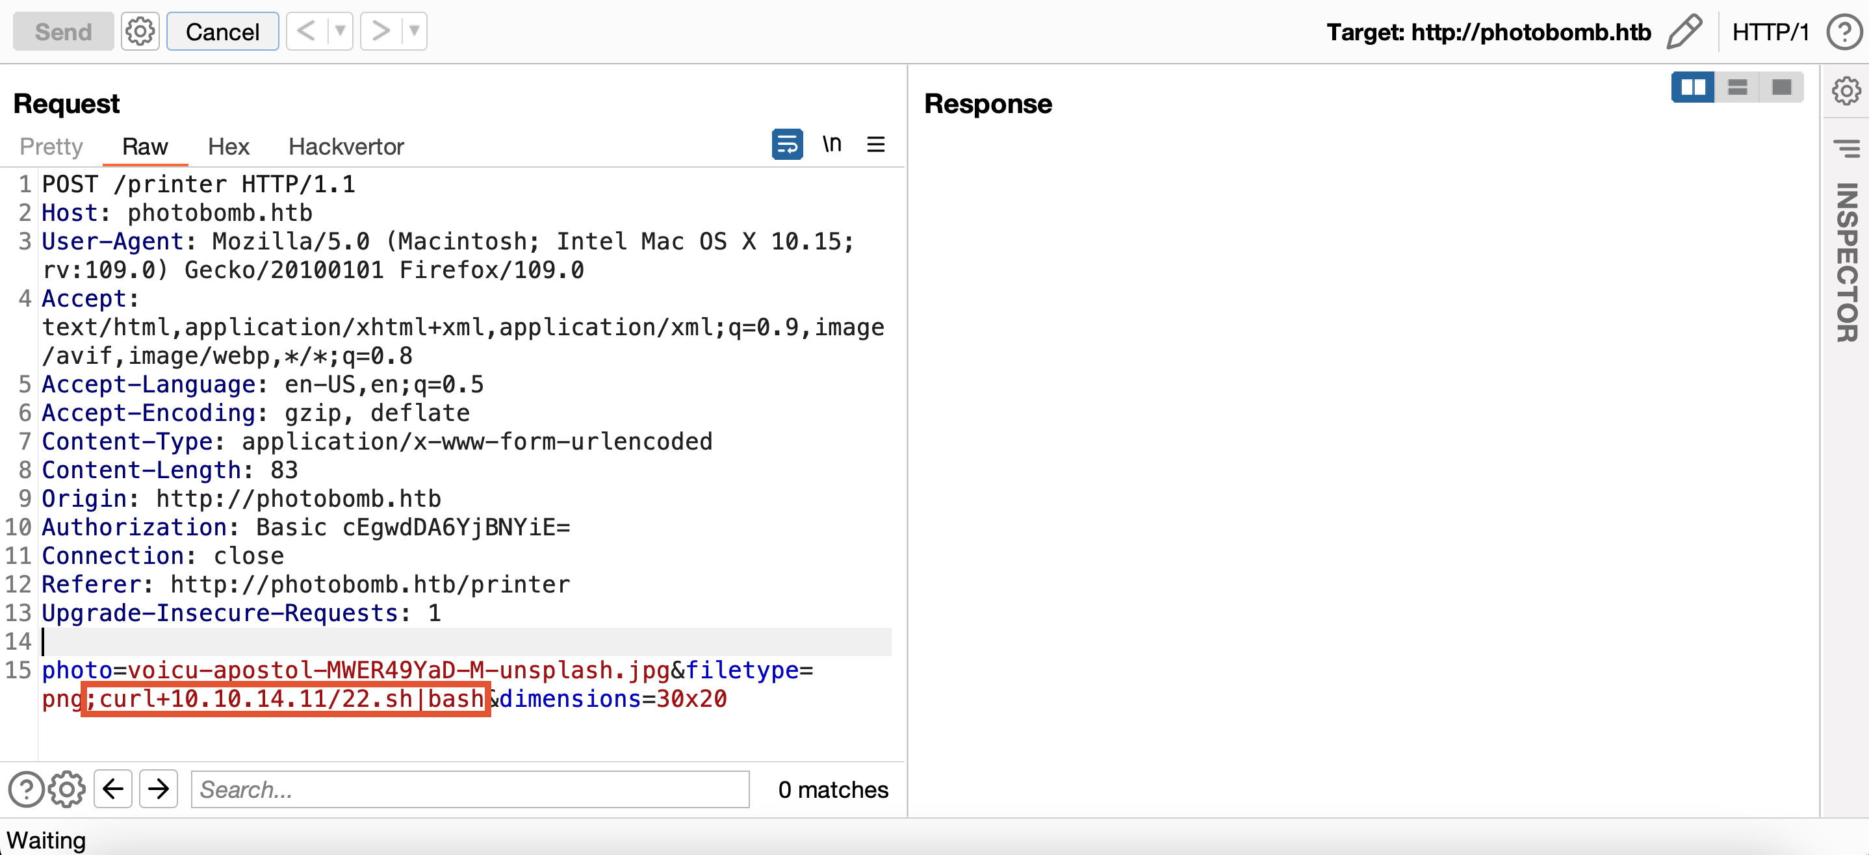Select top-bottom stacked layout view
1869x855 pixels.
tap(1738, 88)
